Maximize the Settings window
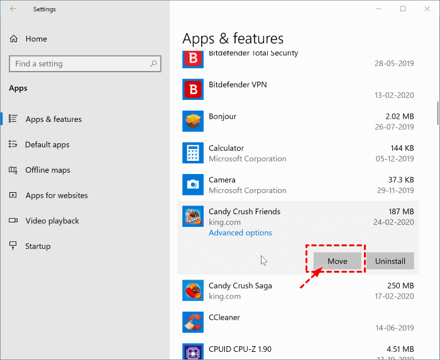The image size is (440, 360). pyautogui.click(x=403, y=9)
